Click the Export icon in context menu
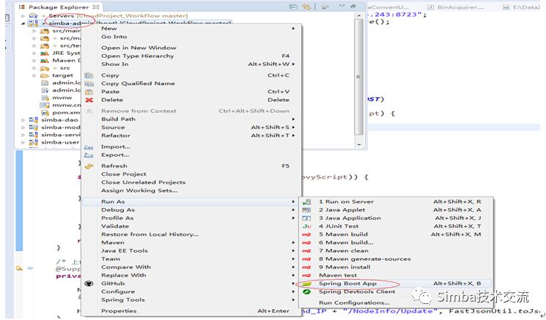546x320 pixels. point(89,155)
